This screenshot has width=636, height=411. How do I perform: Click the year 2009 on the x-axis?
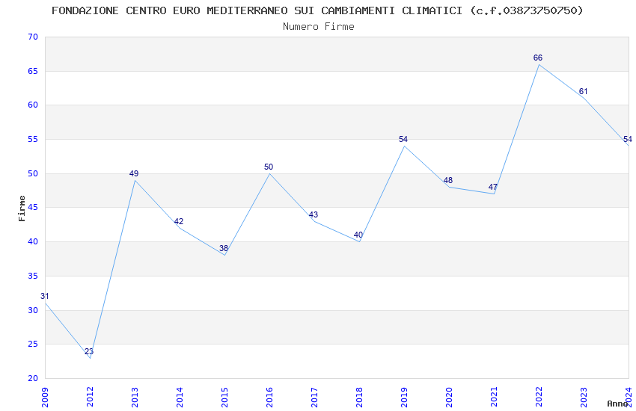tap(45, 398)
